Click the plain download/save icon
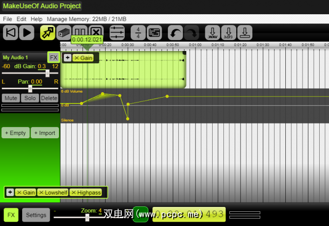The height and width of the screenshot is (226, 329). [245, 33]
